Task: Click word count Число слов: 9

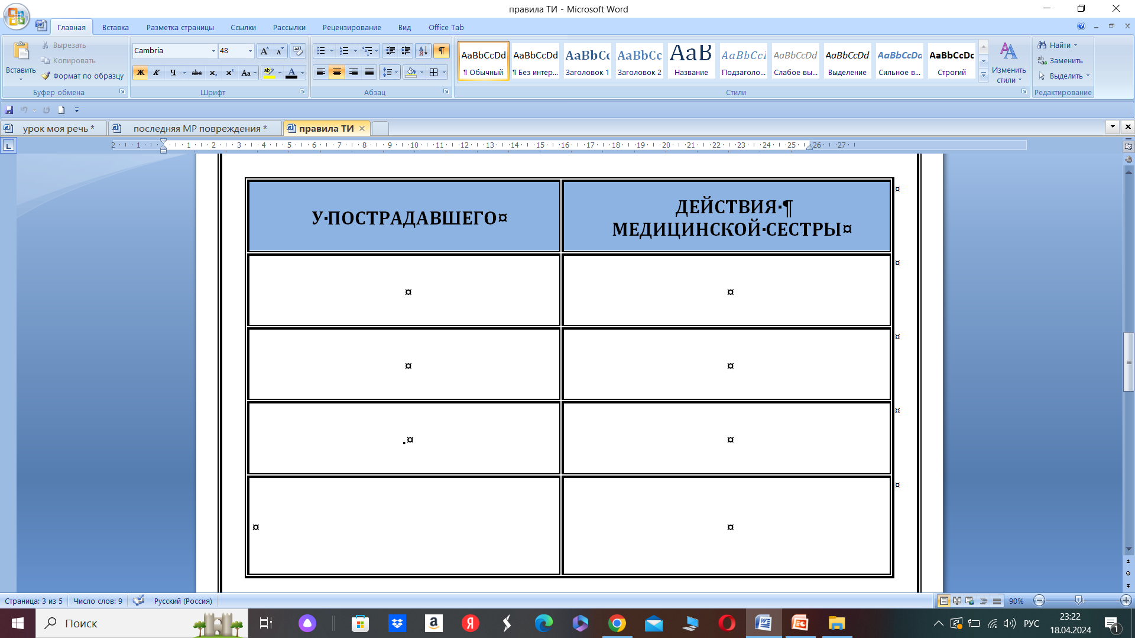Action: point(98,601)
